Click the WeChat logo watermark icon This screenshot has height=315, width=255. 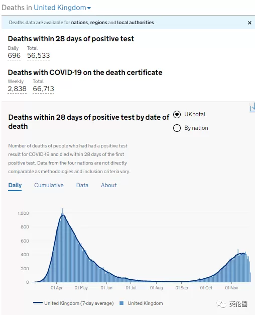coord(221,304)
